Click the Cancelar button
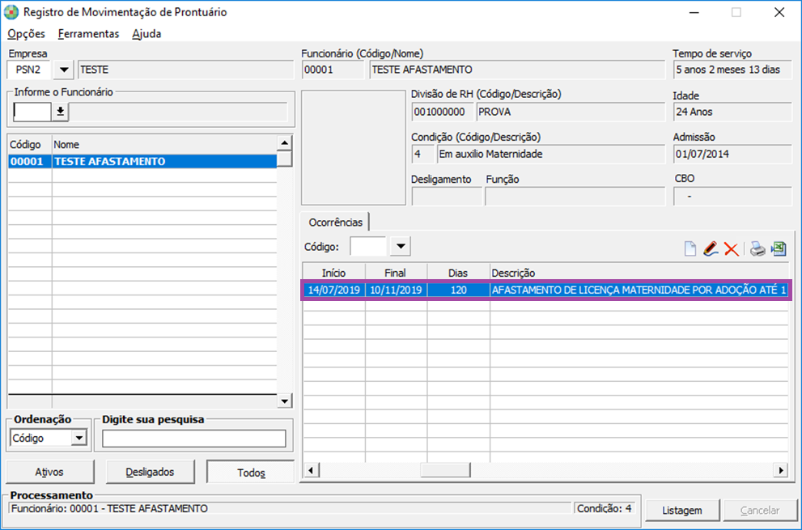The image size is (802, 530). [760, 510]
